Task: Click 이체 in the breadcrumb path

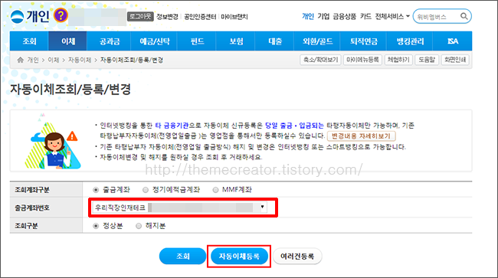Action: (54, 60)
